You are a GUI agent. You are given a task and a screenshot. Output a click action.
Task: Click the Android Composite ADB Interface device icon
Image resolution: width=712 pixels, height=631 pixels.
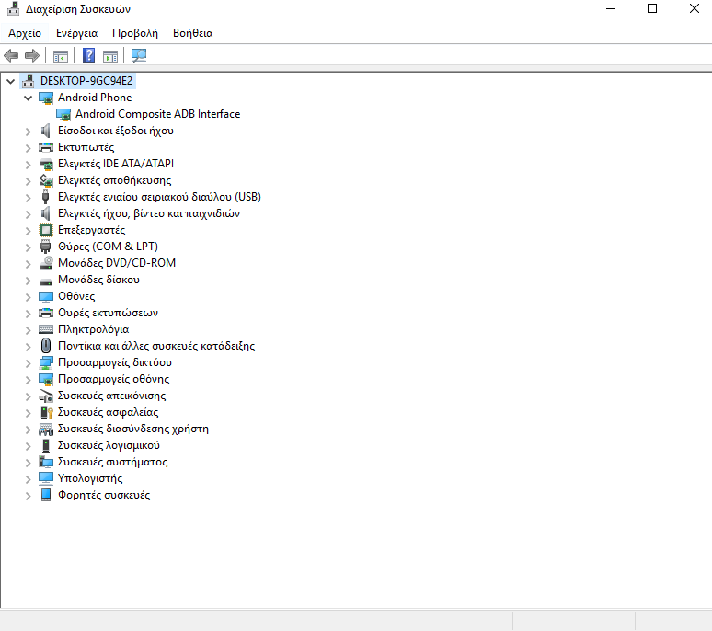tap(63, 114)
